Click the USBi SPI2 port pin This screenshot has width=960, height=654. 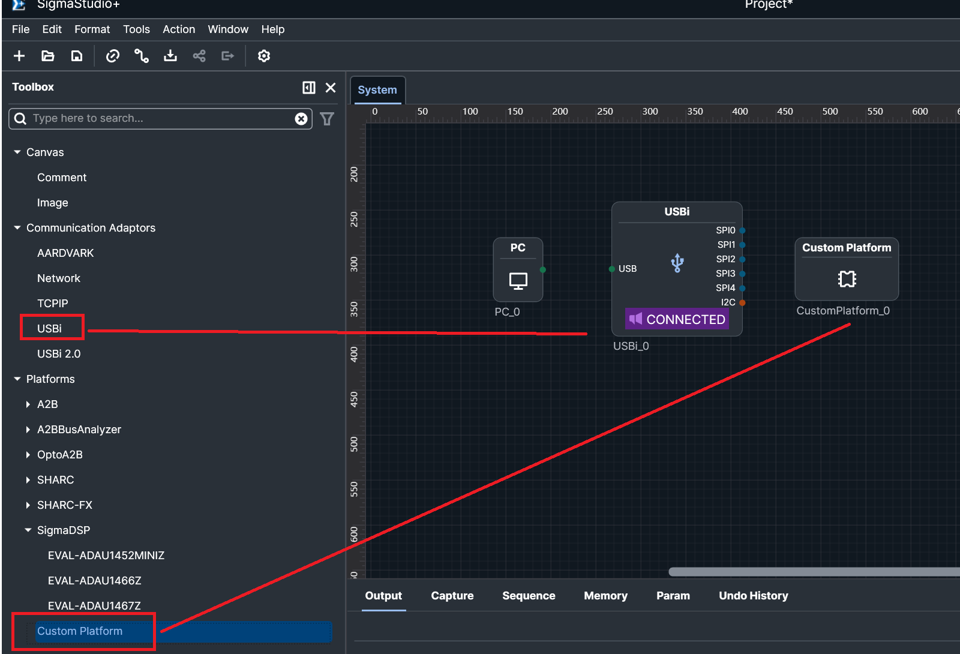pyautogui.click(x=742, y=259)
